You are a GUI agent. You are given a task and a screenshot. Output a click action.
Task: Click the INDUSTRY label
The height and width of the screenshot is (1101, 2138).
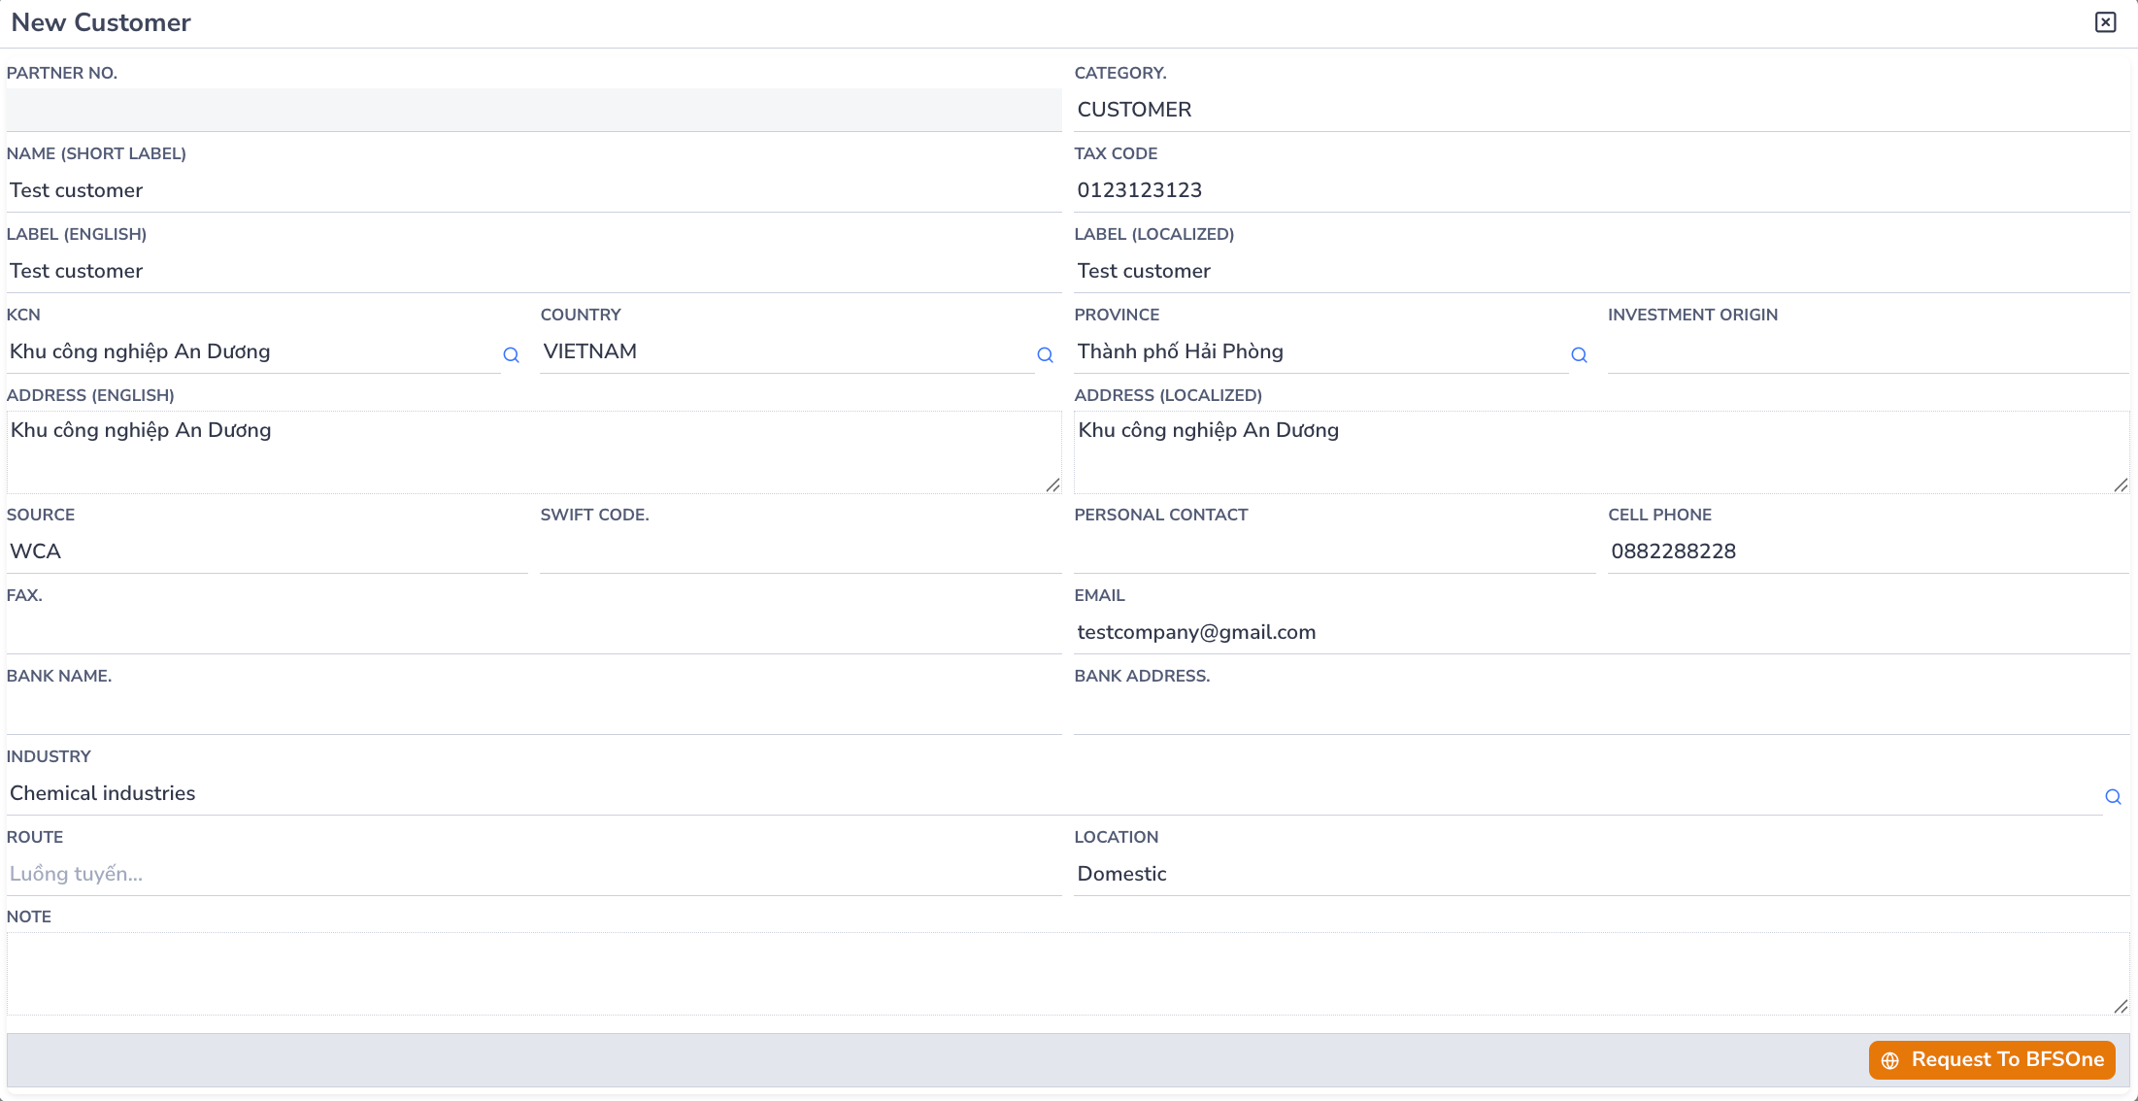[x=49, y=756]
